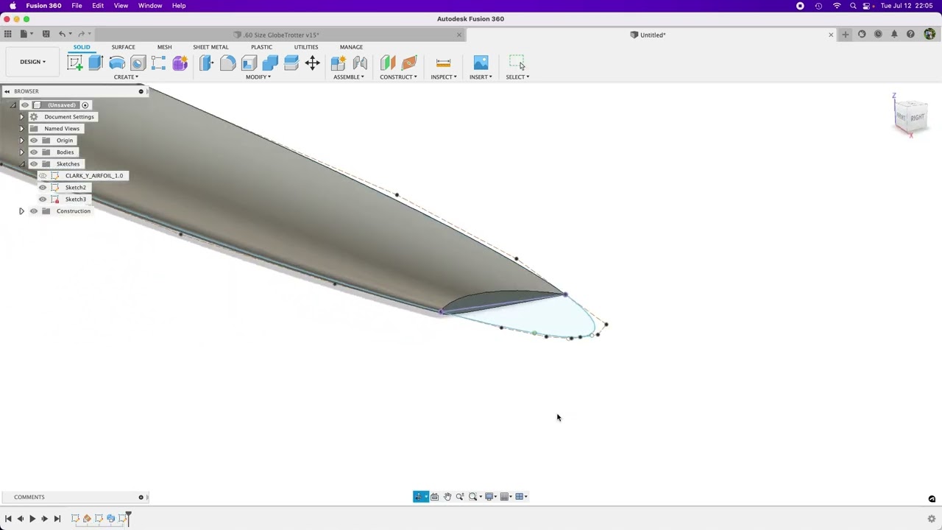Click the Offset Plane icon
Screen dimensions: 942x530
coord(388,63)
